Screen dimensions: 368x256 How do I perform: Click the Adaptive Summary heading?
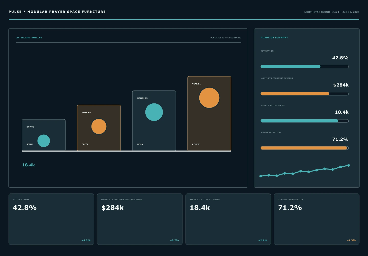coord(274,37)
